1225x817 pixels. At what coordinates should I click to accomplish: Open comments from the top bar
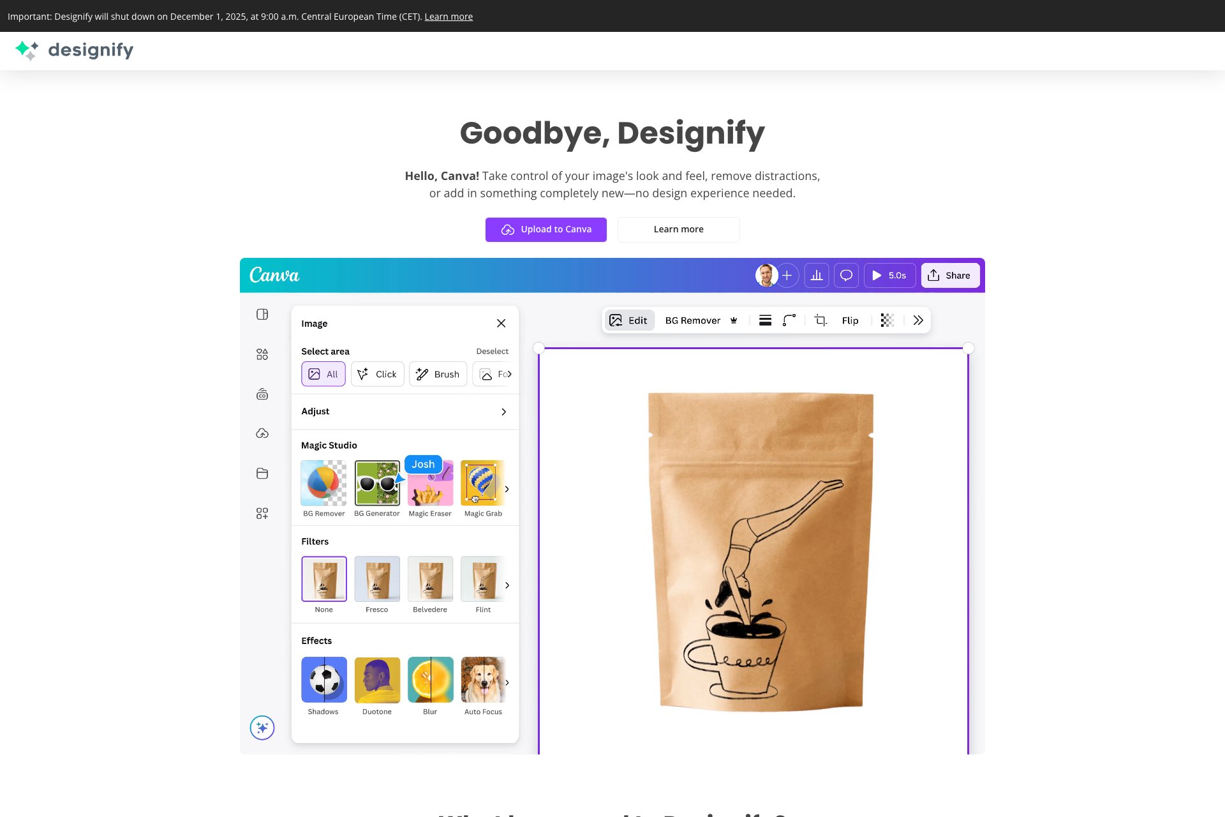pyautogui.click(x=846, y=275)
